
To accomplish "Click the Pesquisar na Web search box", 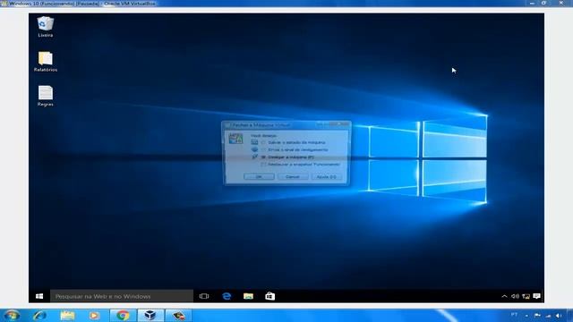I will point(122,296).
